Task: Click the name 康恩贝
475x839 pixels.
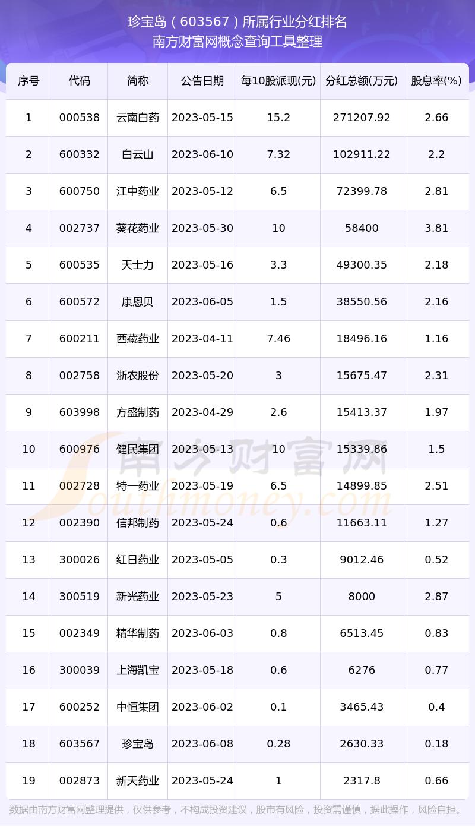Action: pyautogui.click(x=138, y=302)
